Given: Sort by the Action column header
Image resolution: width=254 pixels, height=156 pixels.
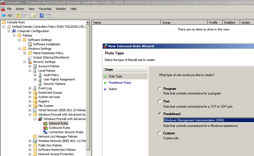Looking at the screenshot, I should pyautogui.click(x=247, y=23).
